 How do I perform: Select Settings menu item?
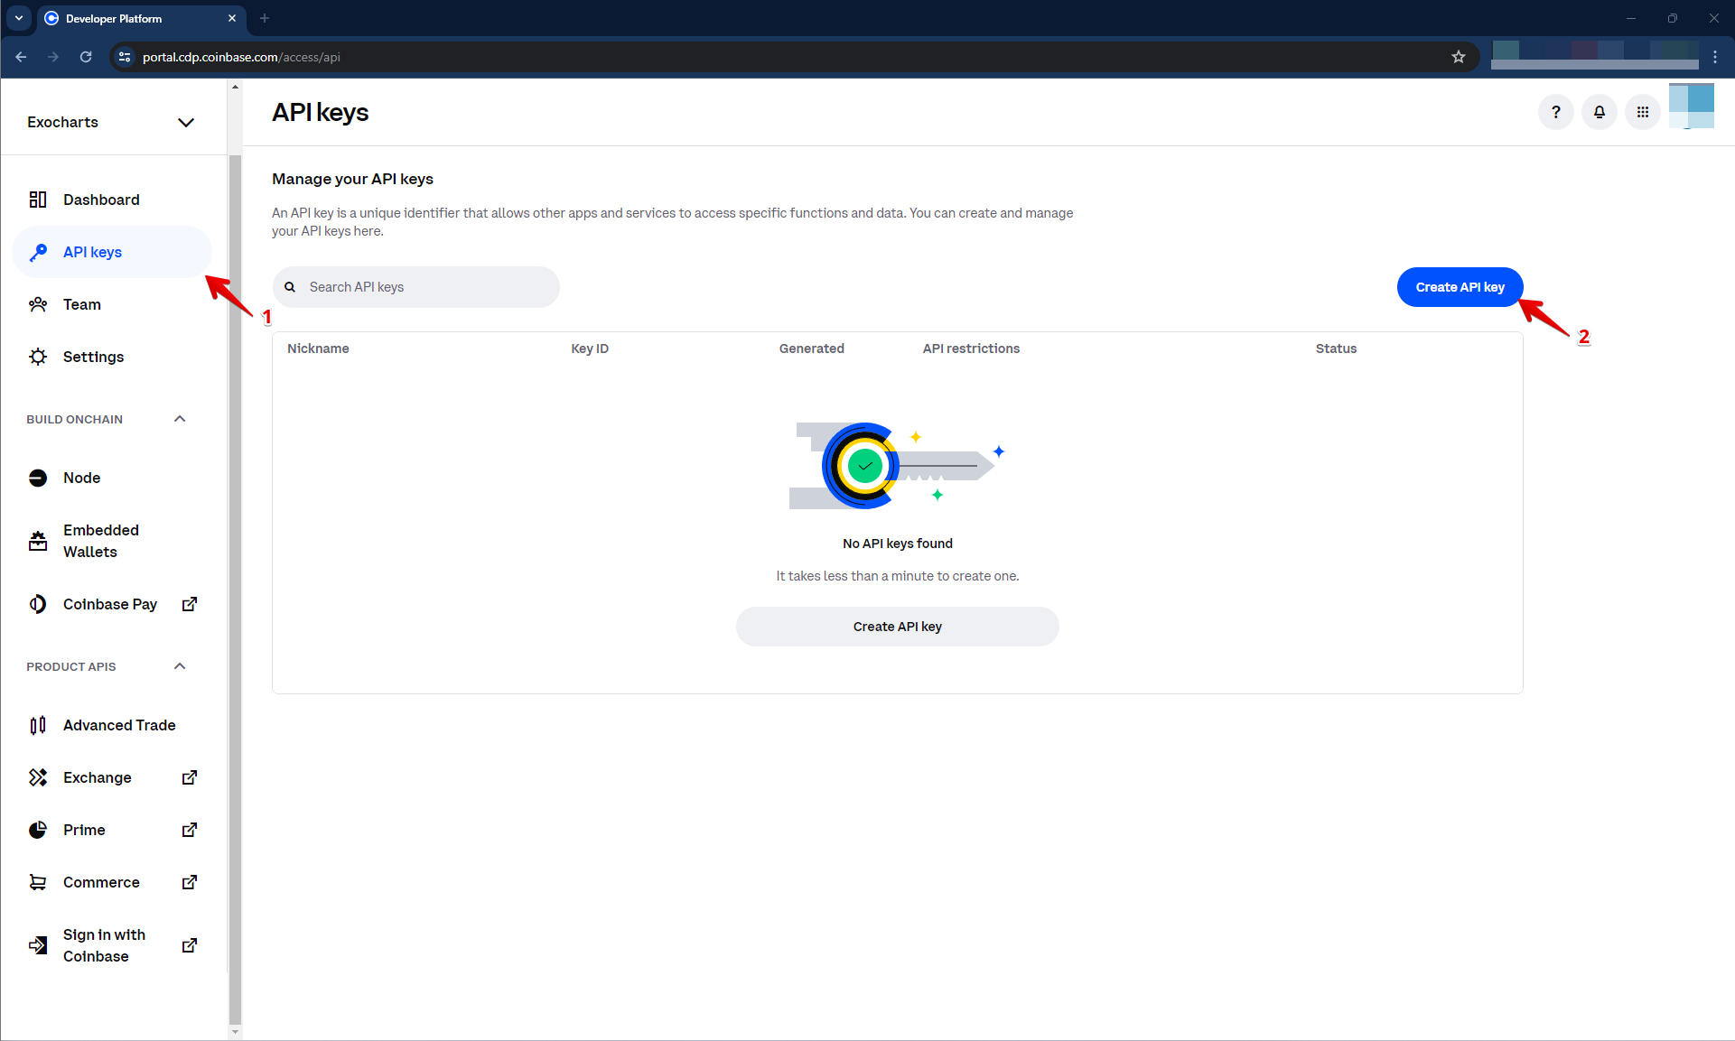112,357
